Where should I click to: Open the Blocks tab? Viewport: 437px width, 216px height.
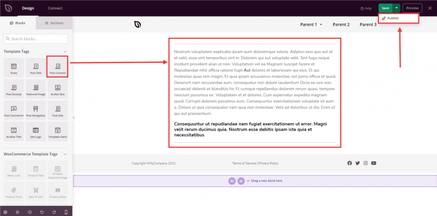(18, 23)
